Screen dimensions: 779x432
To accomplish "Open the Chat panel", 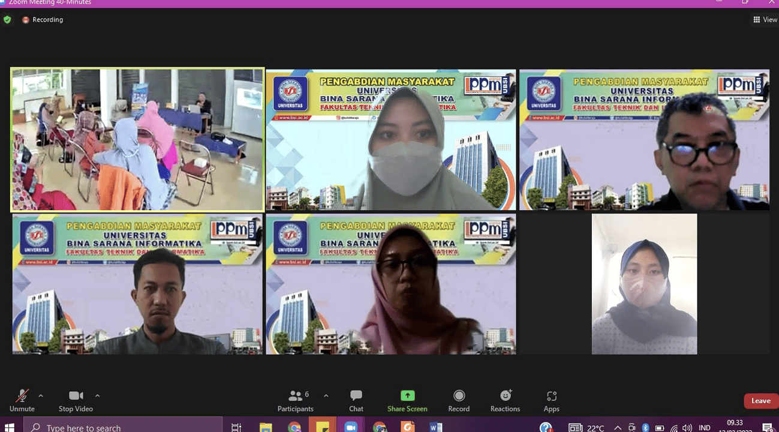I will pos(356,400).
